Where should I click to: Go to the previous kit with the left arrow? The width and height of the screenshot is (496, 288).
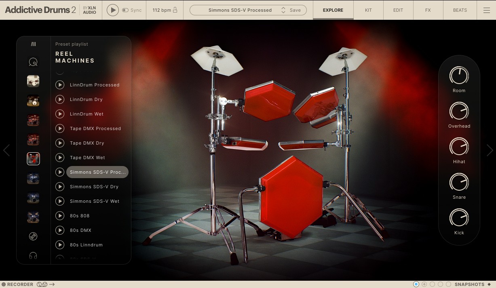[x=6, y=150]
